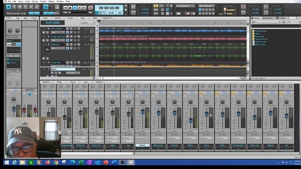Arm record on Bass, Electric track
Viewport: 301px width, 169px height.
pyautogui.click(x=75, y=29)
